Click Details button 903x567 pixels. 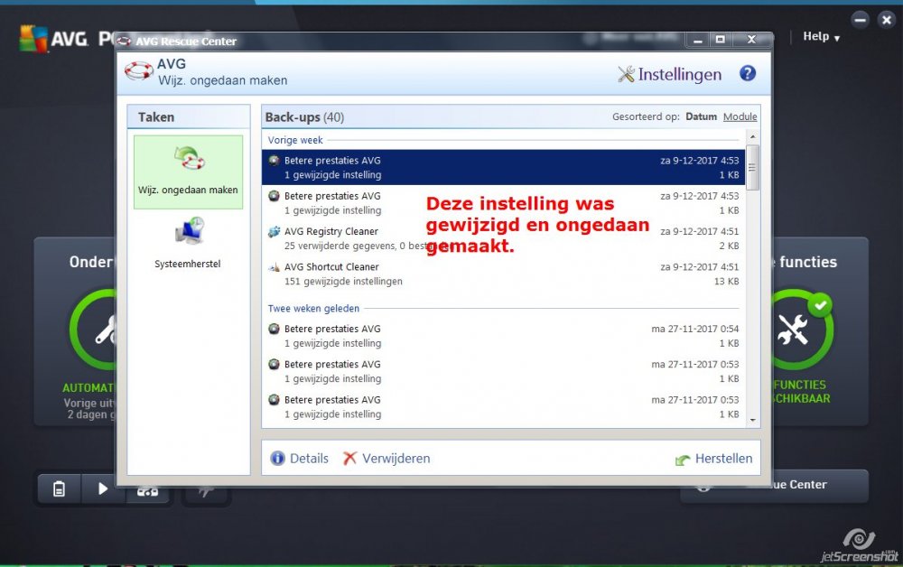(300, 459)
